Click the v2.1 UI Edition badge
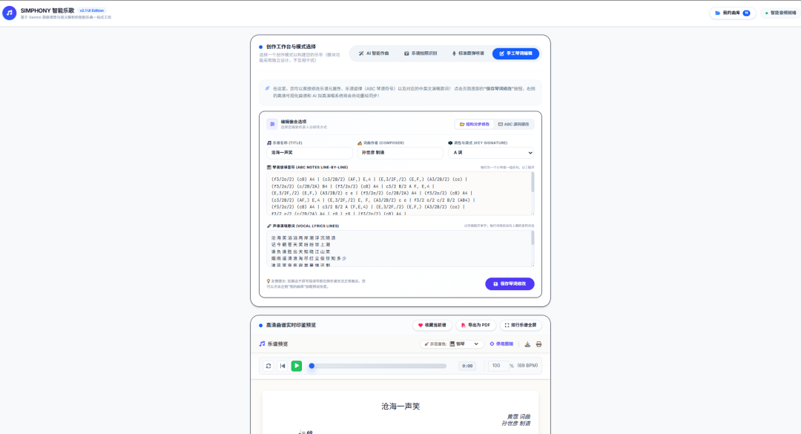 click(x=92, y=10)
